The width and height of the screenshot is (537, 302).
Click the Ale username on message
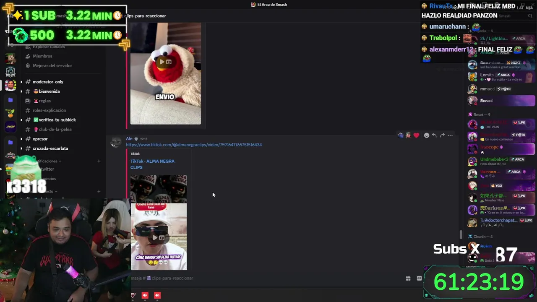click(129, 138)
